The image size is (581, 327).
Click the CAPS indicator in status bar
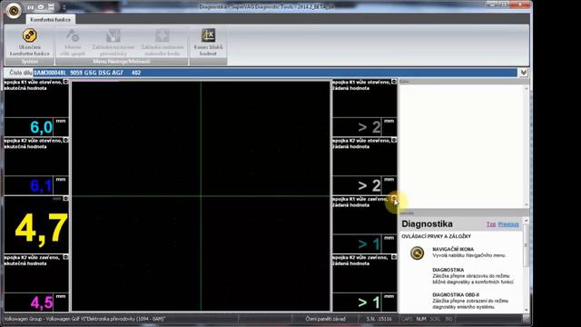point(407,319)
